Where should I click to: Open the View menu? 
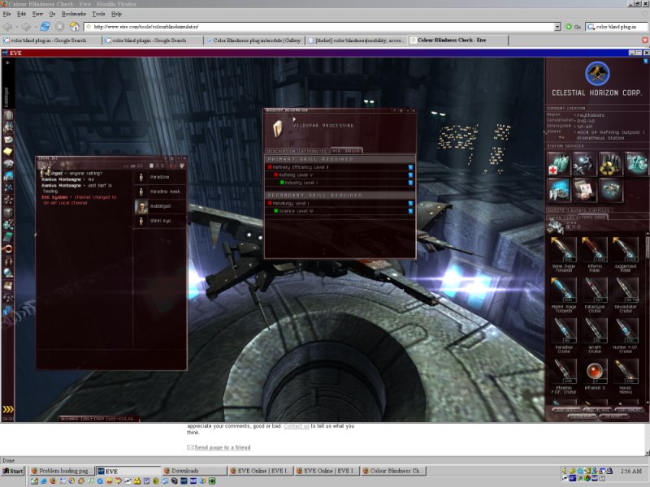tap(37, 14)
